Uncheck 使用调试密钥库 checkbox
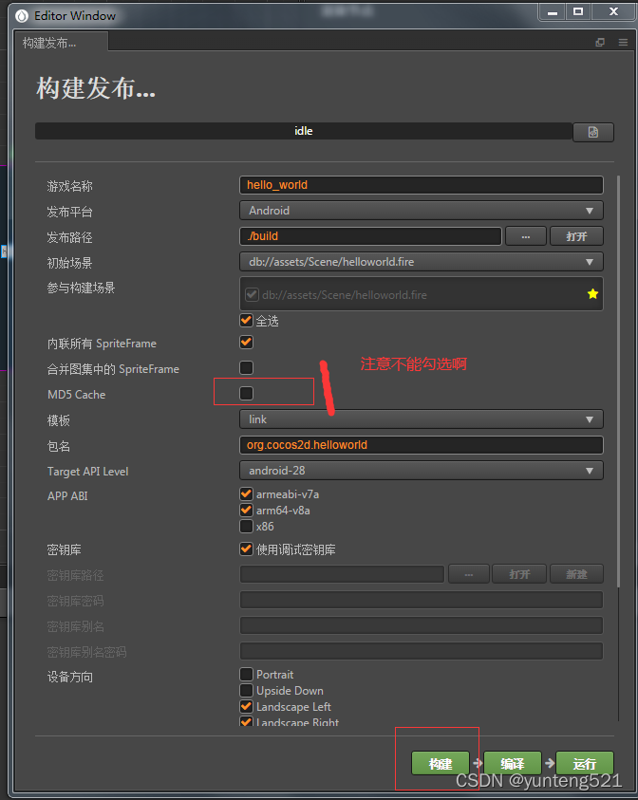Viewport: 638px width, 800px height. [x=246, y=549]
